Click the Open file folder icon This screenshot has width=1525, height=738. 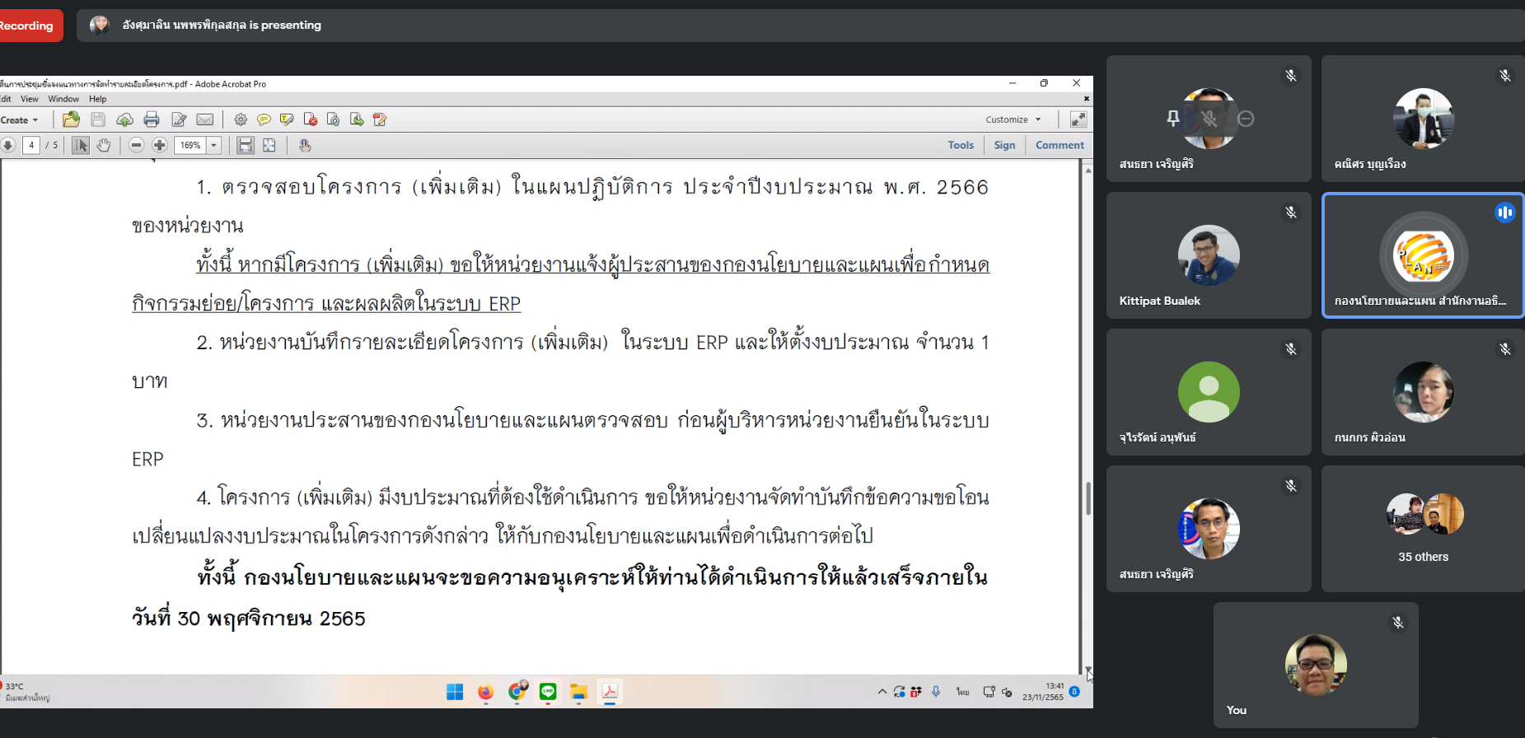(72, 119)
